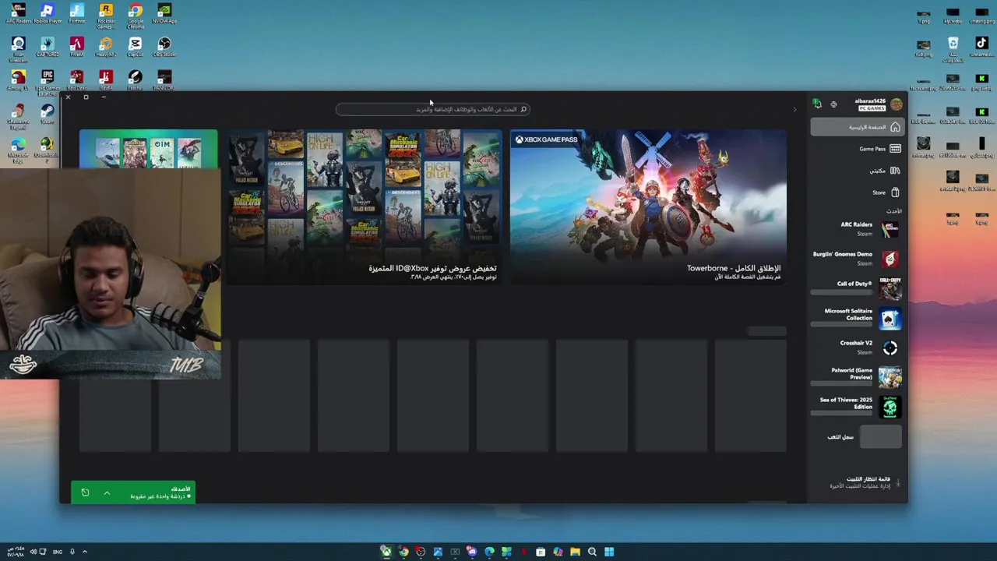997x561 pixels.
Task: Select the Home tab in Xbox sidebar
Action: click(856, 127)
